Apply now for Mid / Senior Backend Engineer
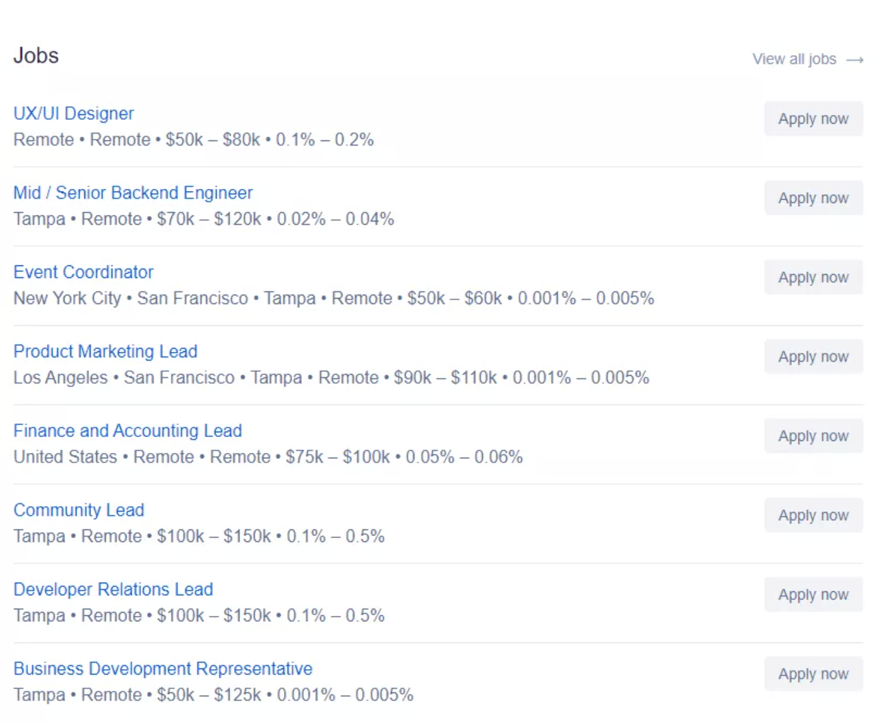Image resolution: width=879 pixels, height=725 pixels. (813, 198)
